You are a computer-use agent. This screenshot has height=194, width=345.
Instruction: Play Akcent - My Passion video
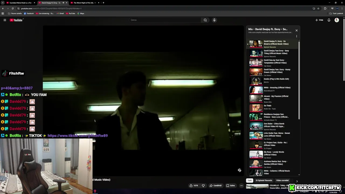(272, 99)
